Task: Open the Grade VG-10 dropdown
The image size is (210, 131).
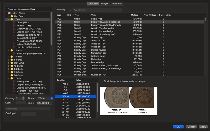Action: pos(45,98)
